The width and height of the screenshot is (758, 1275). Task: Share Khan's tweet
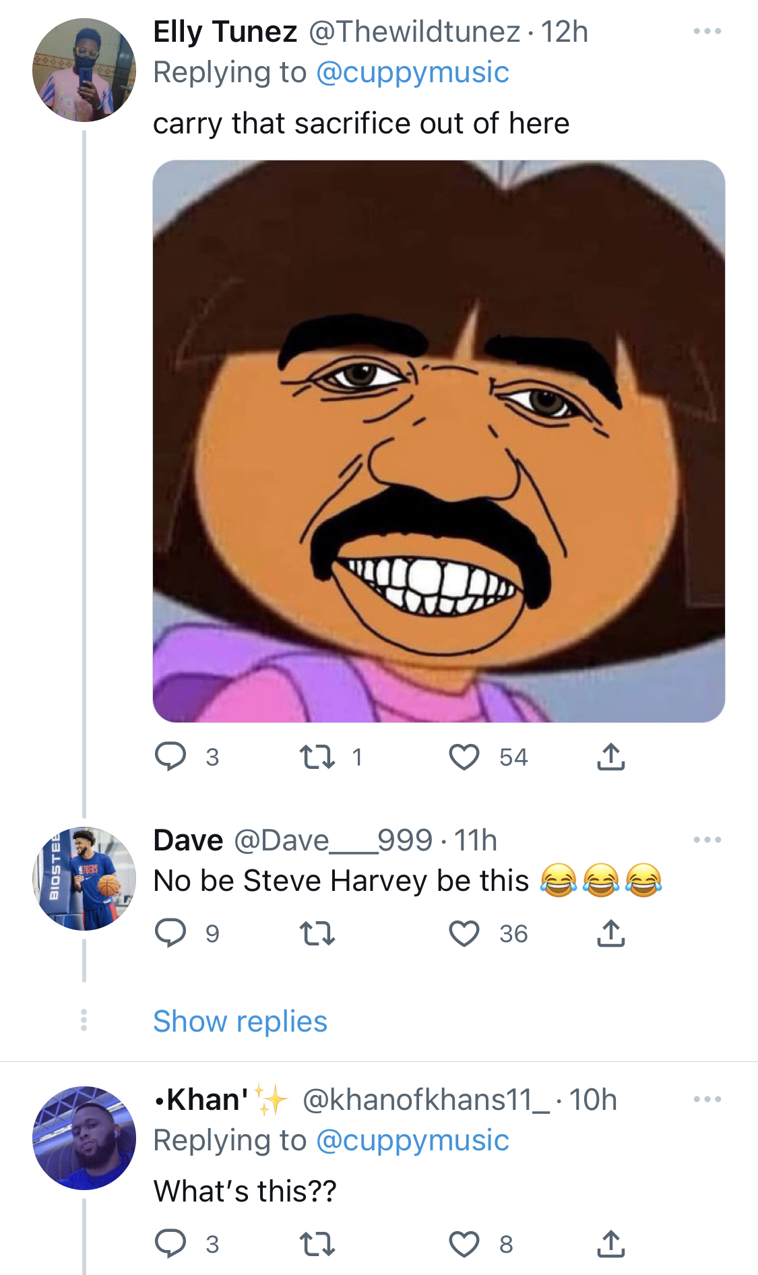(x=611, y=1243)
